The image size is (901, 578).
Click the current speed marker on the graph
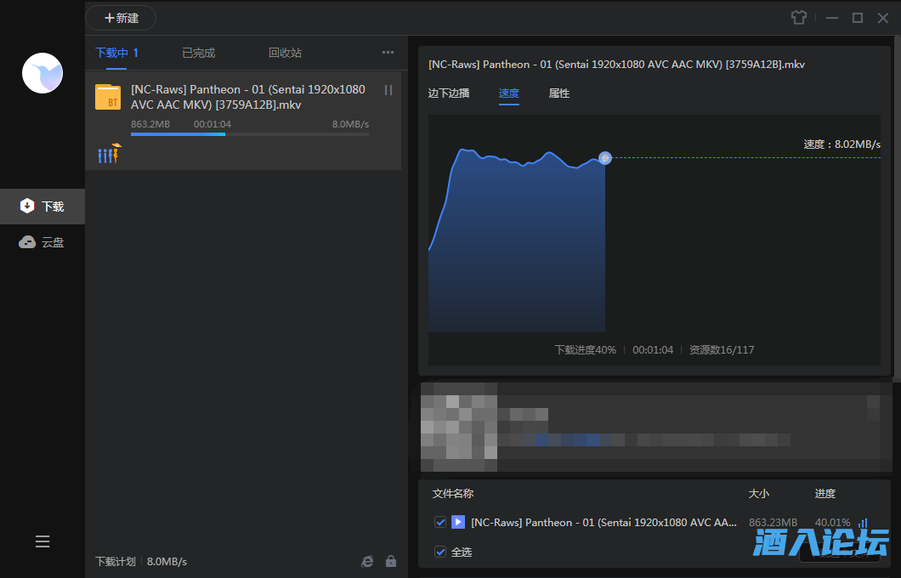(604, 158)
